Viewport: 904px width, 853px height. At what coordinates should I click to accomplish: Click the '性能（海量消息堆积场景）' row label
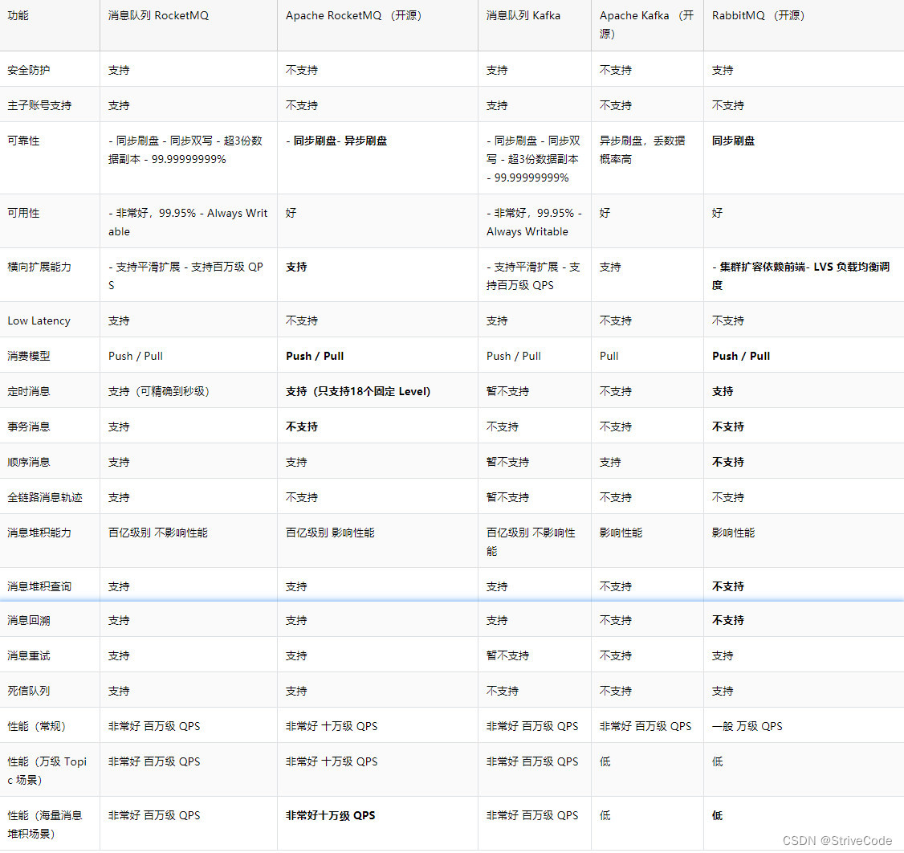point(45,824)
